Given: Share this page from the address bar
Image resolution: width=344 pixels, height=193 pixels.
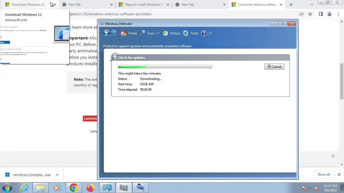Looking at the screenshot, I should pos(302,14).
